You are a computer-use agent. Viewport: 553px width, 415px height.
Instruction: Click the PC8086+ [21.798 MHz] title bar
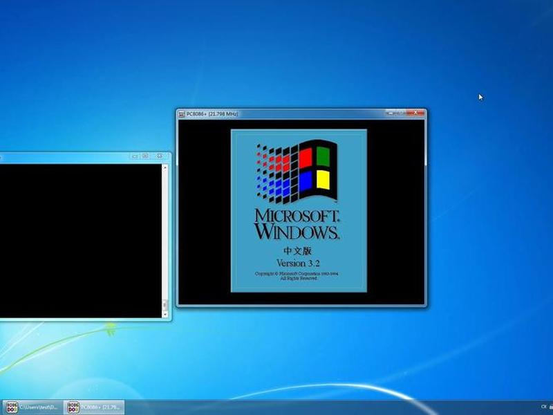[x=301, y=114]
